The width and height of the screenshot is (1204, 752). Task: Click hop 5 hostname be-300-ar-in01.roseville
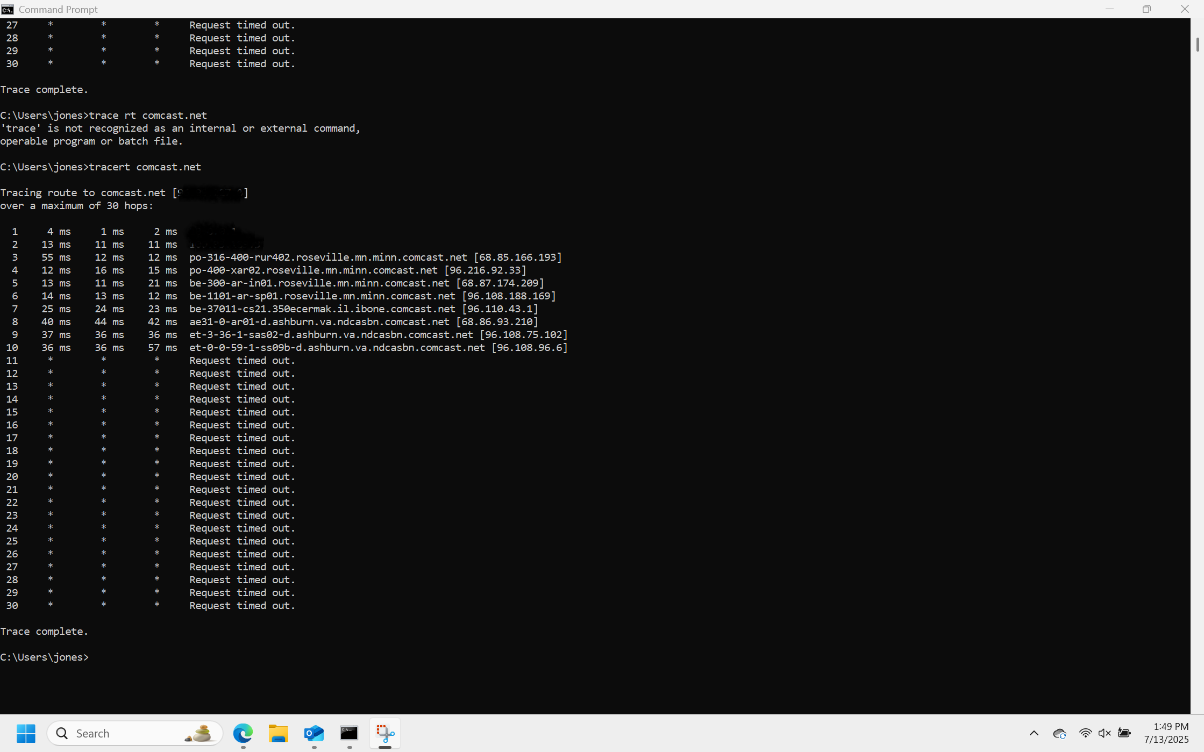pos(319,283)
